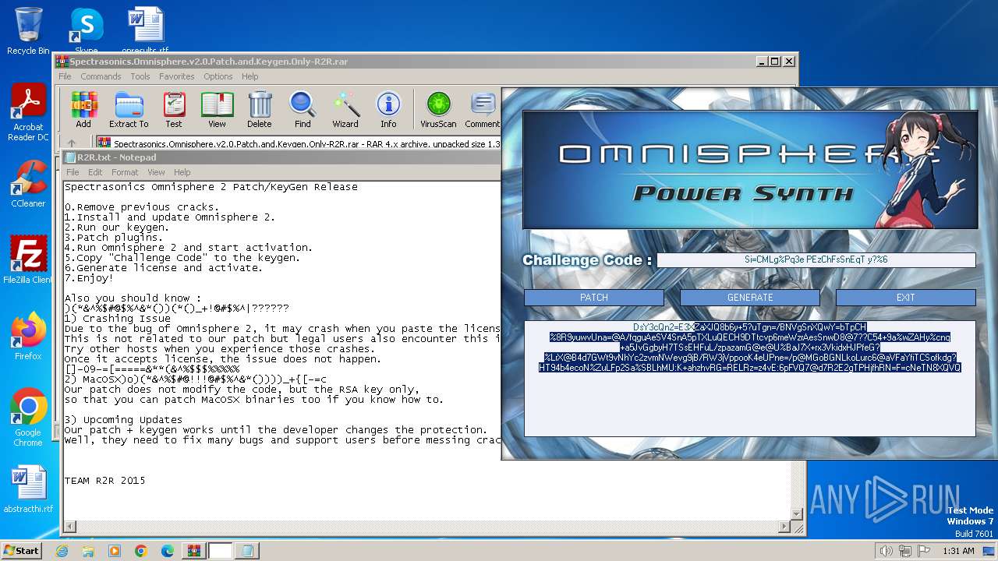This screenshot has width=998, height=561.
Task: Click '3) Upcoming Updates' line in Notepad
Action: (123, 419)
